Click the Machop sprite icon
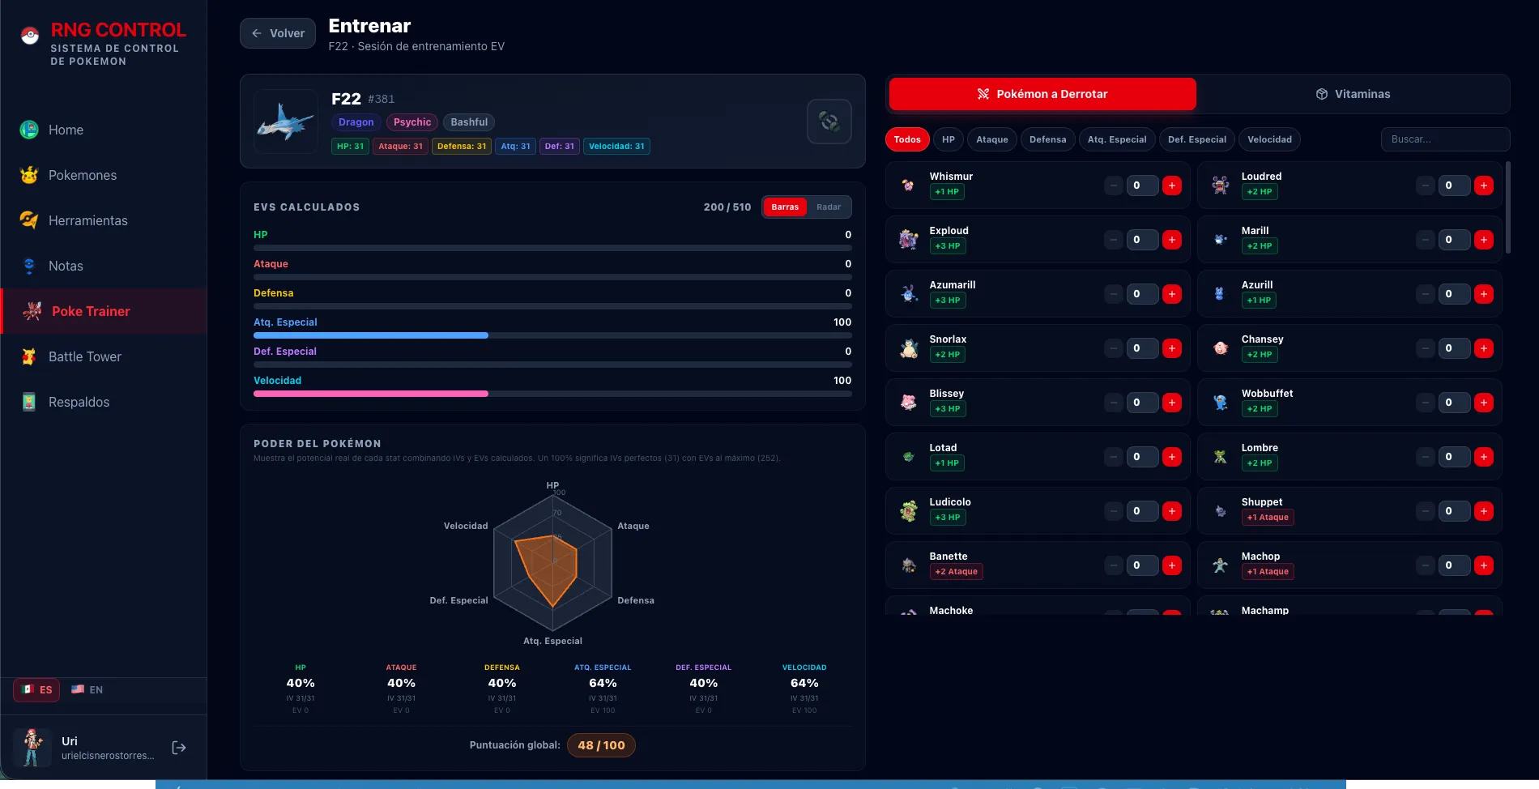Screen dimensions: 1539x789 pos(1220,565)
